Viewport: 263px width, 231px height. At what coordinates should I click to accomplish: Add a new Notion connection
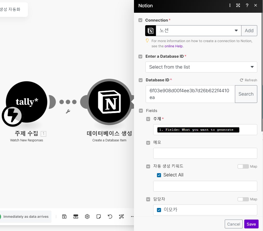(249, 31)
